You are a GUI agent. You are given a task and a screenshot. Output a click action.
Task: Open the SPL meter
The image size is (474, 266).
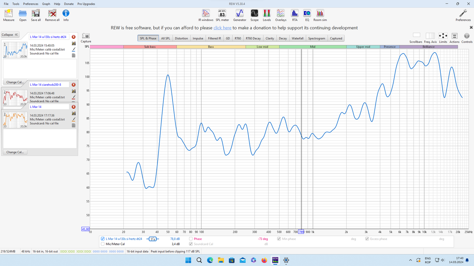point(222,15)
